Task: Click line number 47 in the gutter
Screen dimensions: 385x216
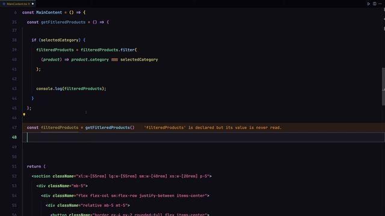Action: (14, 128)
